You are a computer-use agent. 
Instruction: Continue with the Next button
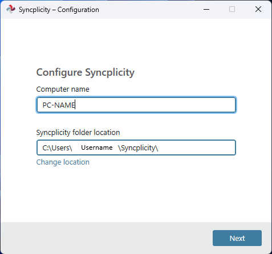pos(237,238)
